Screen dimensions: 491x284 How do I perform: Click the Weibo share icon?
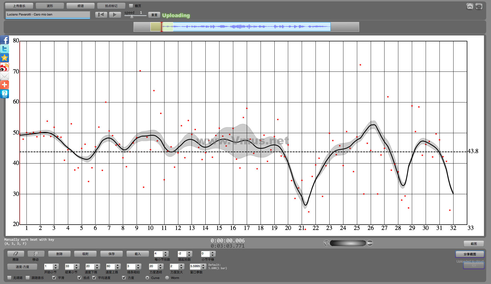pyautogui.click(x=5, y=67)
